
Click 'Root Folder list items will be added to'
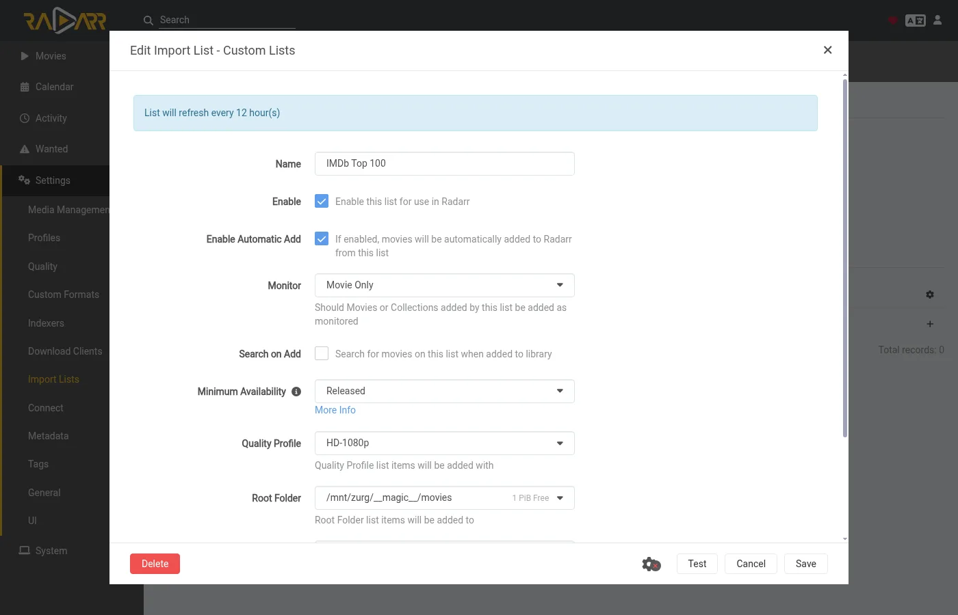click(x=394, y=520)
